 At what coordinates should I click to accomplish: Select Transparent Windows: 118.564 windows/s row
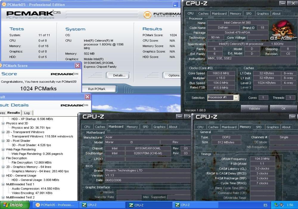coord(42,136)
